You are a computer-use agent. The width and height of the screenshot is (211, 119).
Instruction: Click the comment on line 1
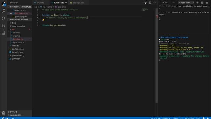coord(60,10)
